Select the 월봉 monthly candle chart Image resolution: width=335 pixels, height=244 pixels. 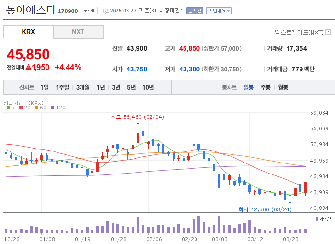[283, 87]
